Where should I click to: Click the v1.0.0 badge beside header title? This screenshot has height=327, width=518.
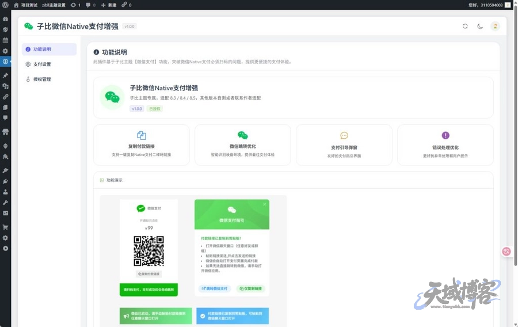(129, 26)
